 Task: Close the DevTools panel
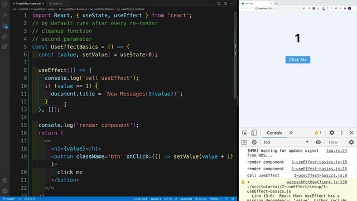click(x=351, y=133)
